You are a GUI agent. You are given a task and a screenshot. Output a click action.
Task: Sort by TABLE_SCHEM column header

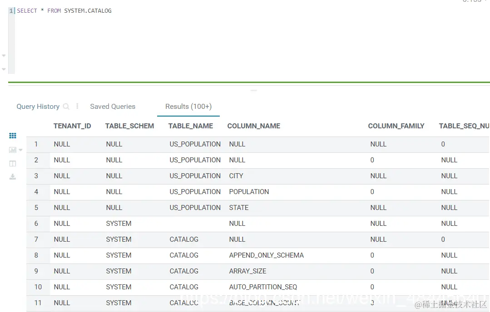click(x=129, y=126)
